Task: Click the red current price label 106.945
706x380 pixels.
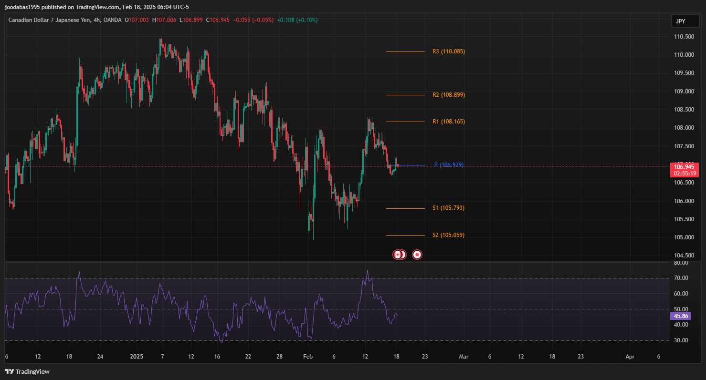Action: click(684, 166)
